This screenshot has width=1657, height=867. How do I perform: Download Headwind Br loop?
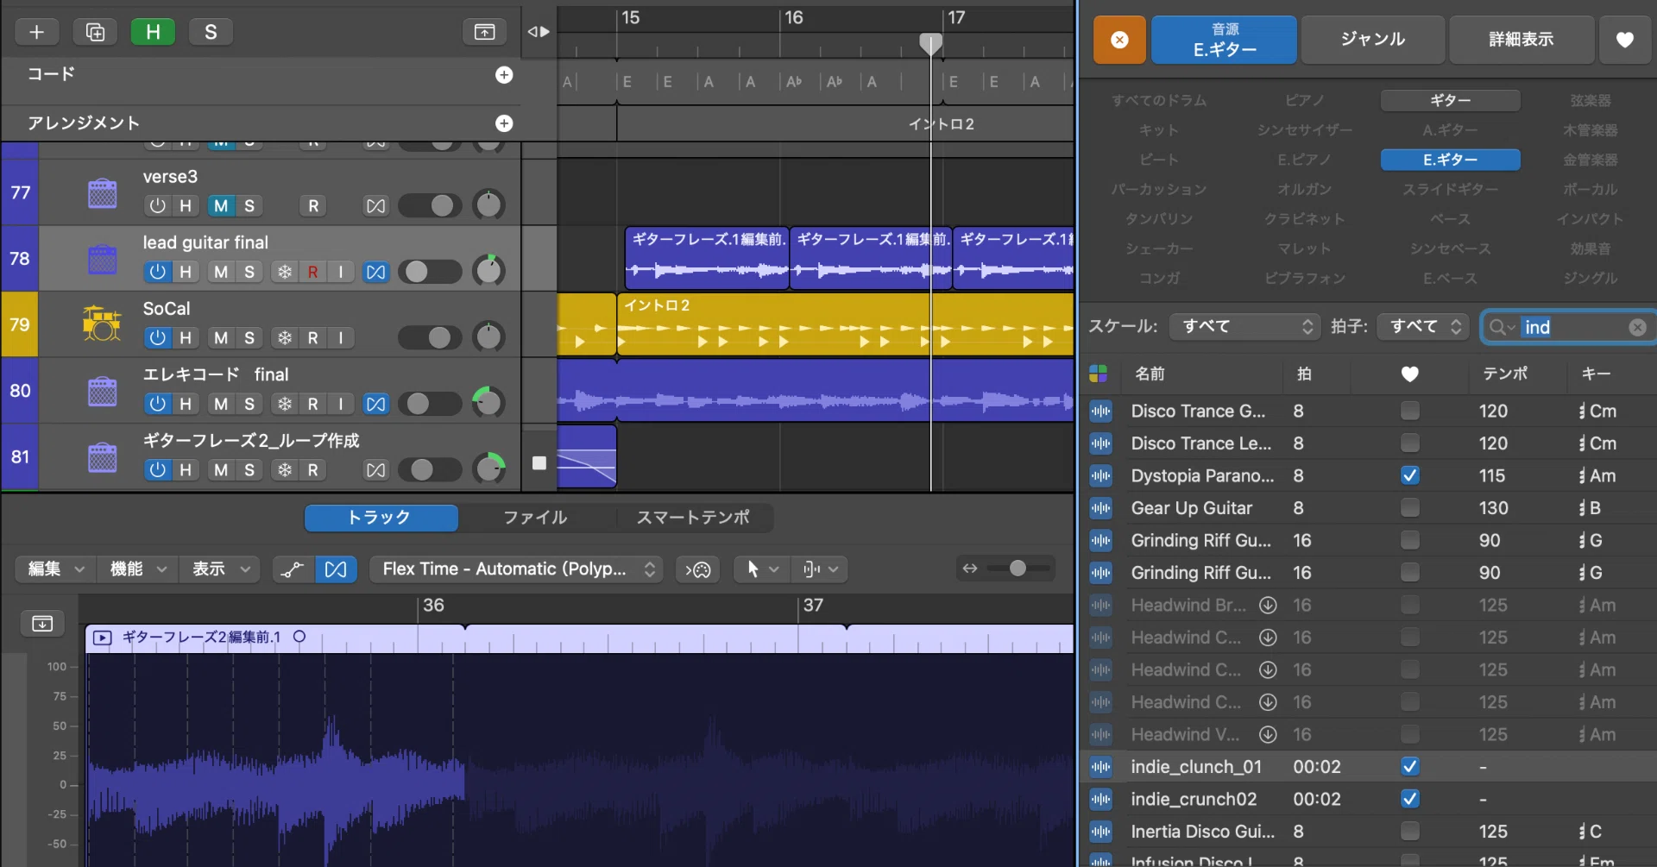1267,605
